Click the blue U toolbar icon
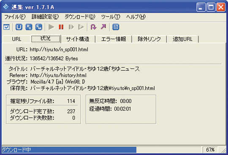Image resolution: width=228 pixels, height=155 pixels. coord(19,27)
